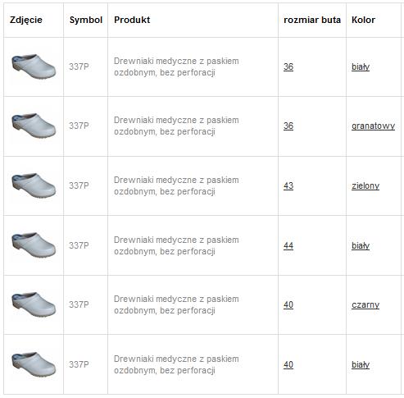Viewport: 404px width, 398px height.
Task: Open the shoe thumbnail in the czarny row
Action: 34,304
